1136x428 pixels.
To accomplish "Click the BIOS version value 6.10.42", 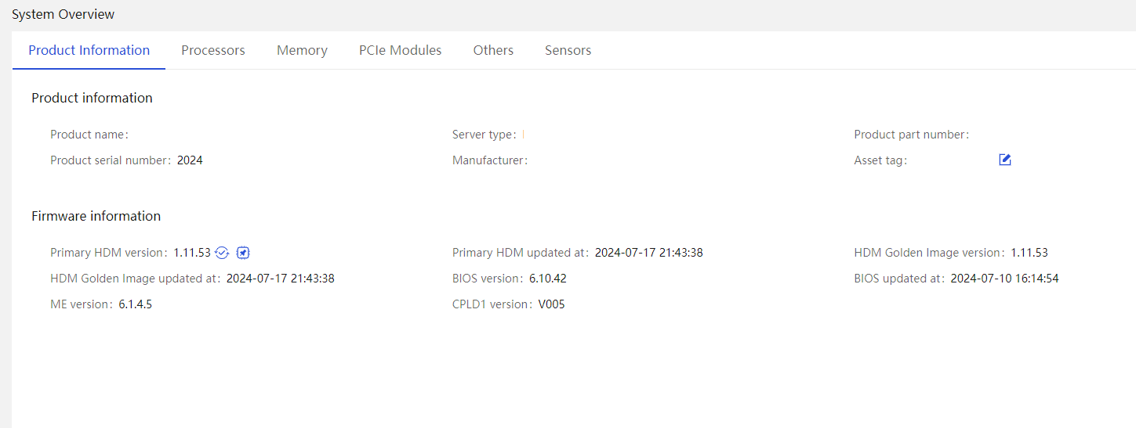I will click(548, 279).
